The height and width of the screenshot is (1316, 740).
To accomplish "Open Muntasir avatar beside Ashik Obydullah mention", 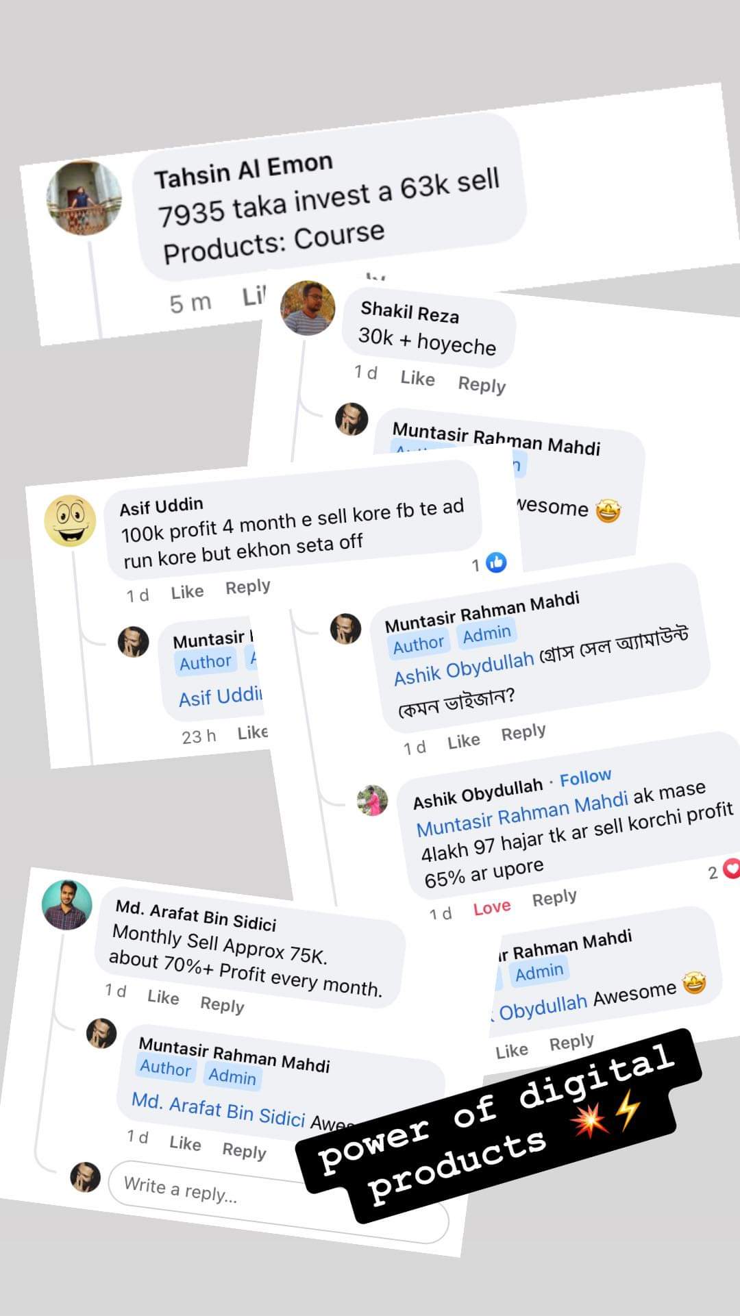I will (x=346, y=628).
